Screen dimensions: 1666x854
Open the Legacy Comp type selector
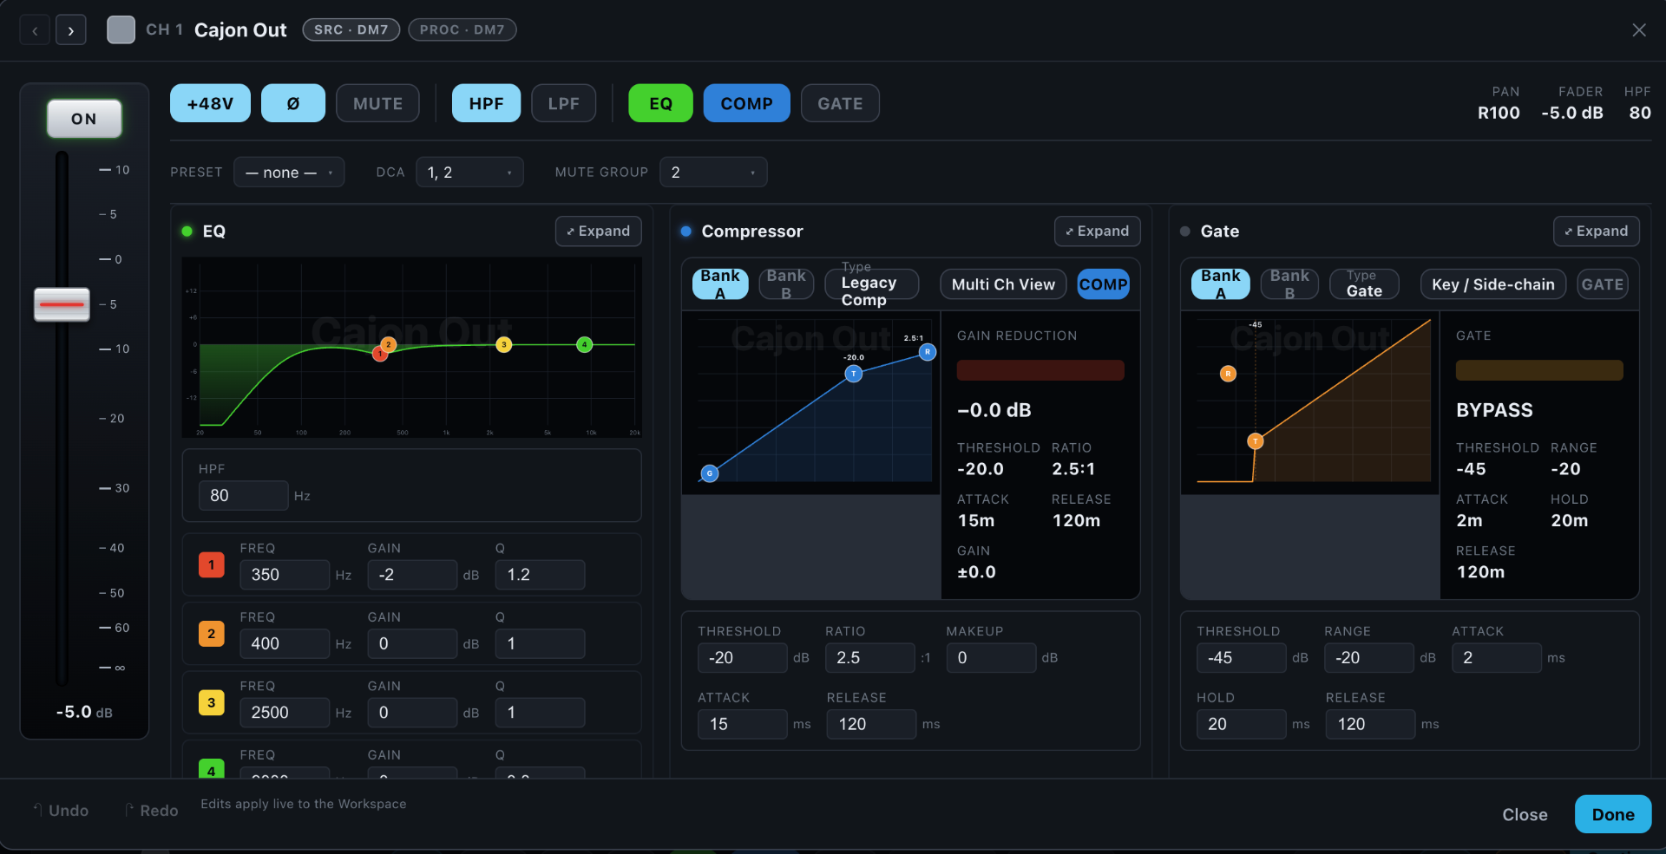[871, 284]
